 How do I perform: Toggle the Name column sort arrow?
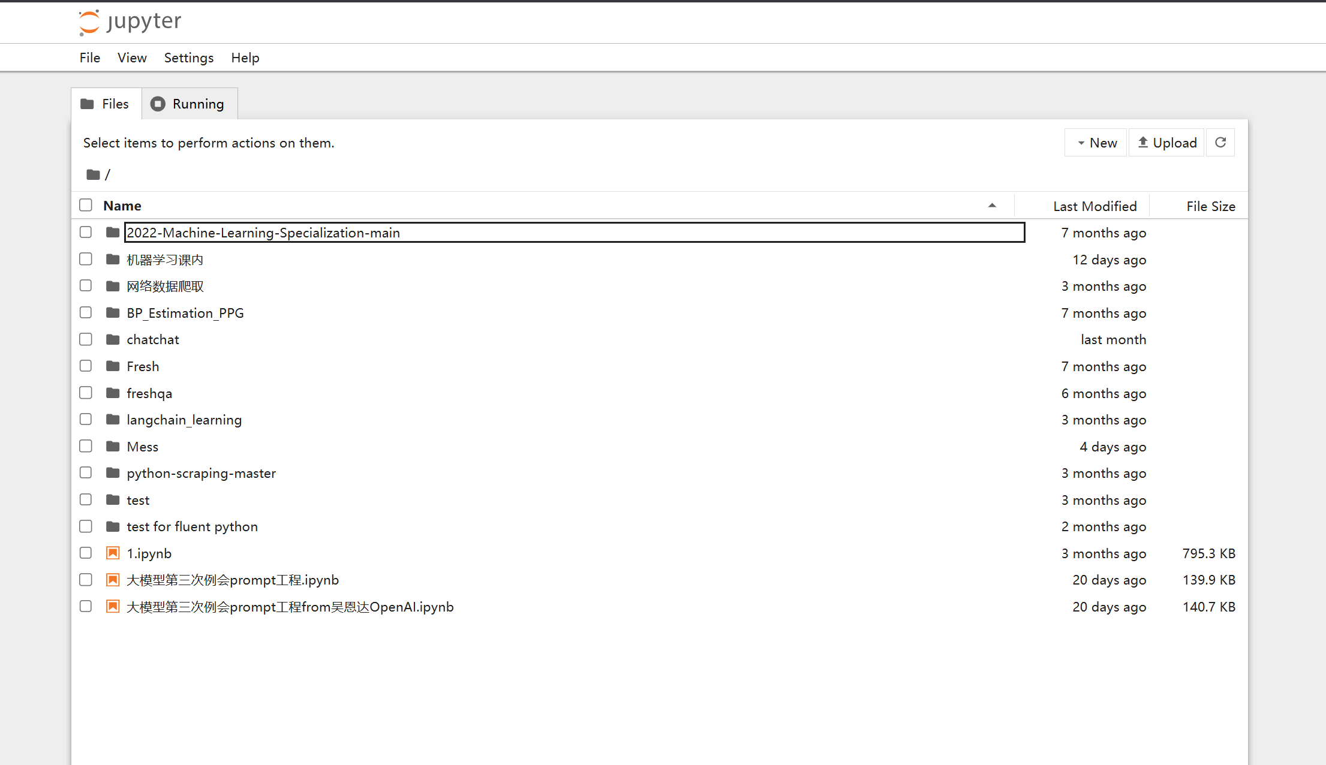click(x=992, y=205)
